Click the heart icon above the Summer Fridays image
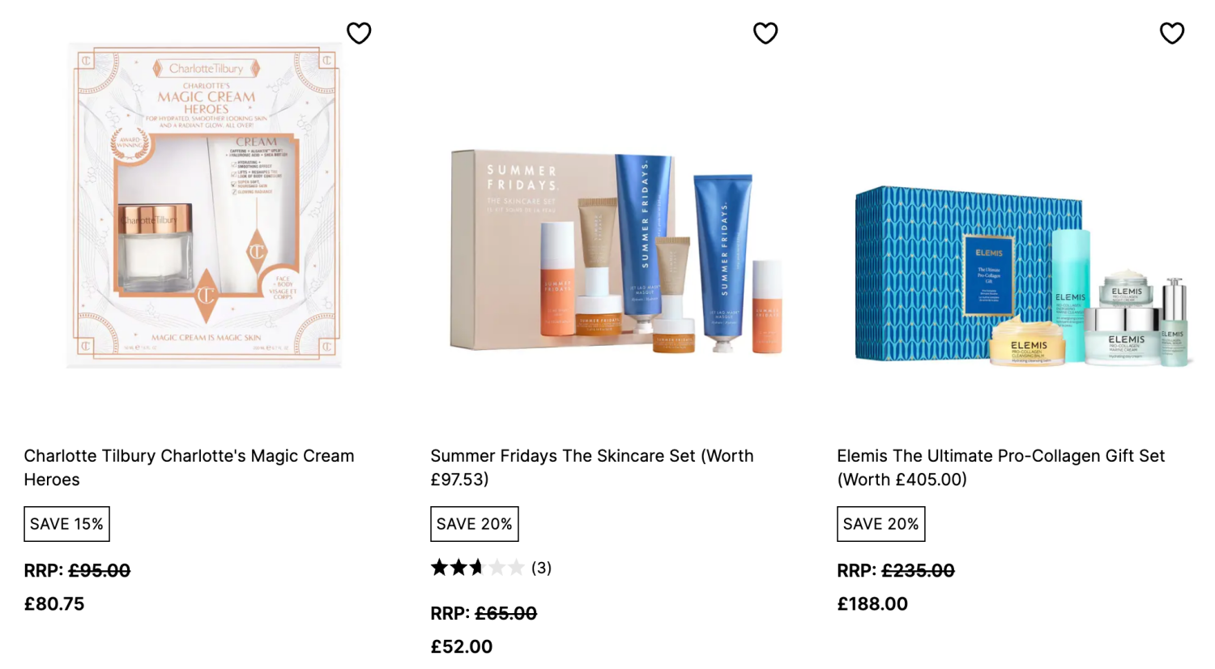The height and width of the screenshot is (669, 1215). (x=765, y=33)
